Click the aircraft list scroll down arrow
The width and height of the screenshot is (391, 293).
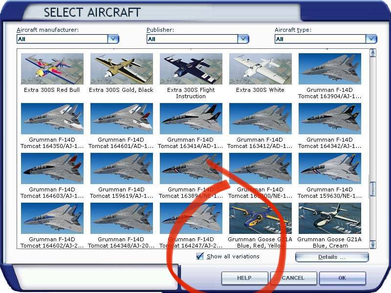(373, 245)
